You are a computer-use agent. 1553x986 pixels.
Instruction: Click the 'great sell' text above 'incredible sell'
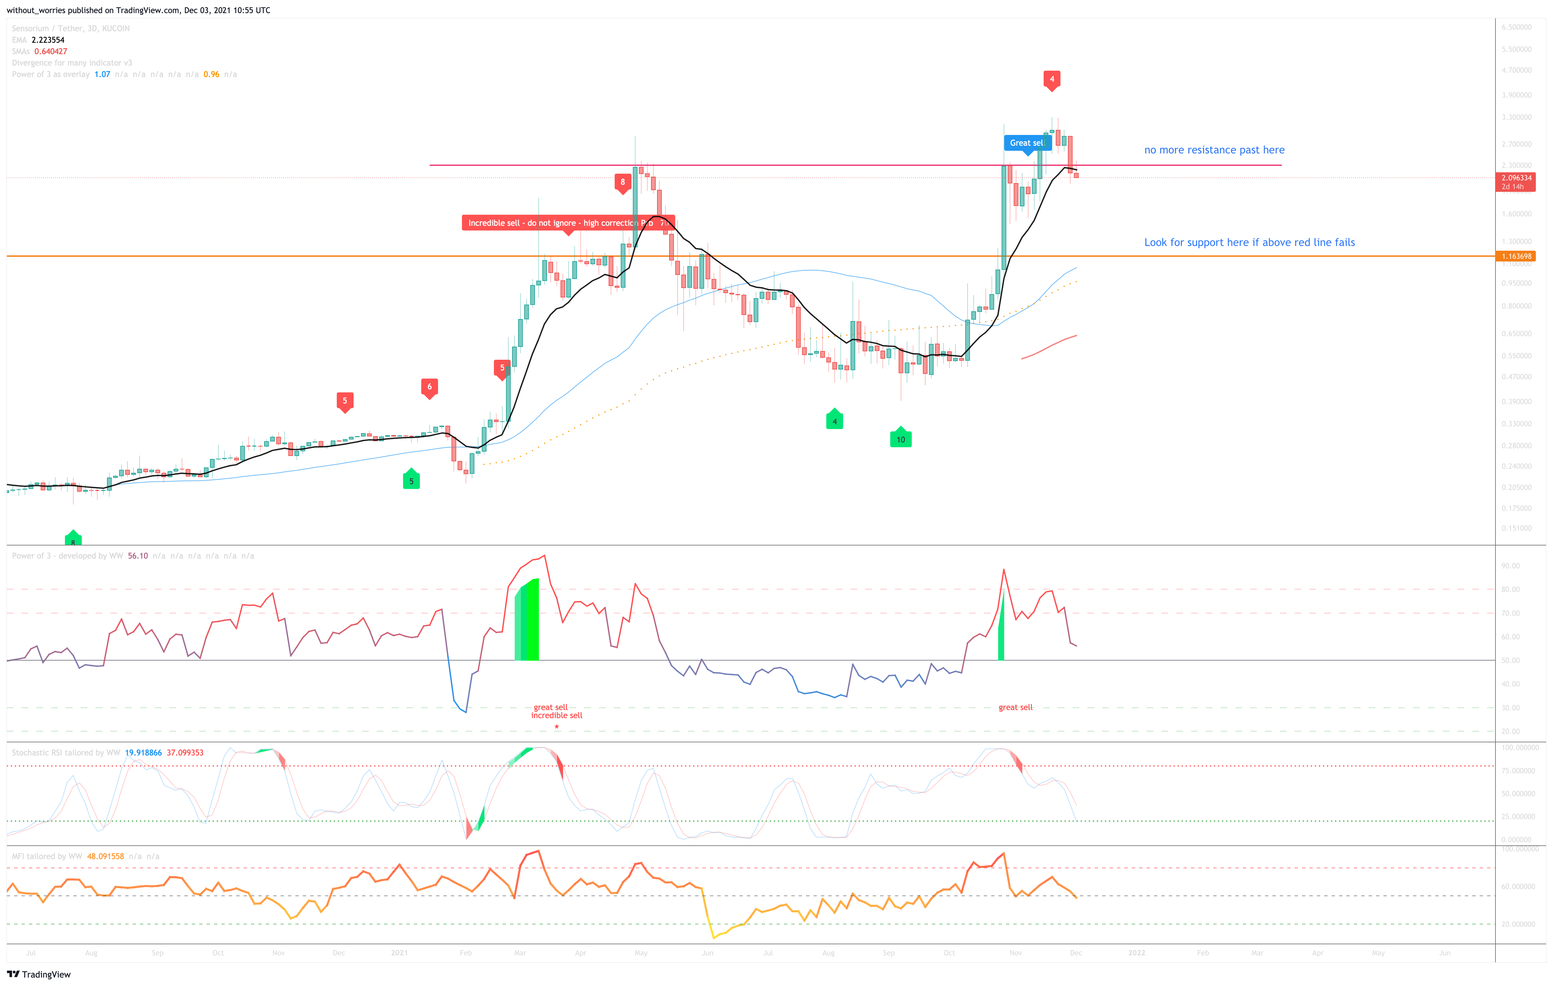pos(551,708)
